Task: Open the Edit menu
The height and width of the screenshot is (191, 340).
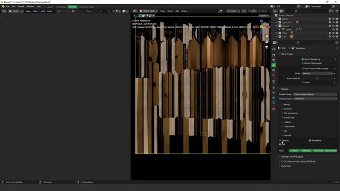Action: coord(14,6)
